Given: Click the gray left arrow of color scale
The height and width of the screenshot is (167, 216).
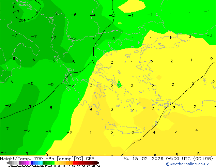Looking at the screenshot, I should (x=8, y=163).
